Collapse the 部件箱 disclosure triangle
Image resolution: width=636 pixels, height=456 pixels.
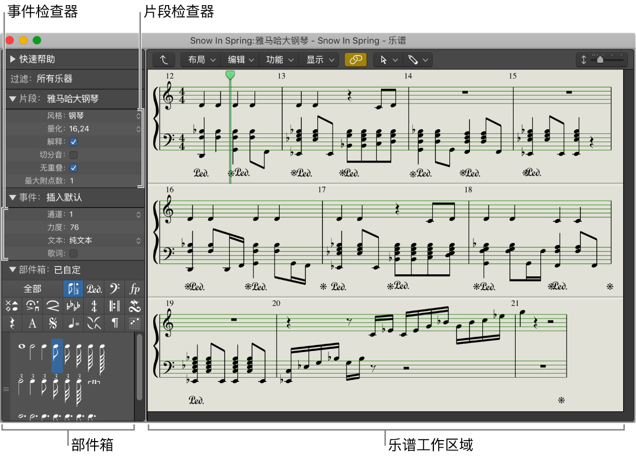13,270
